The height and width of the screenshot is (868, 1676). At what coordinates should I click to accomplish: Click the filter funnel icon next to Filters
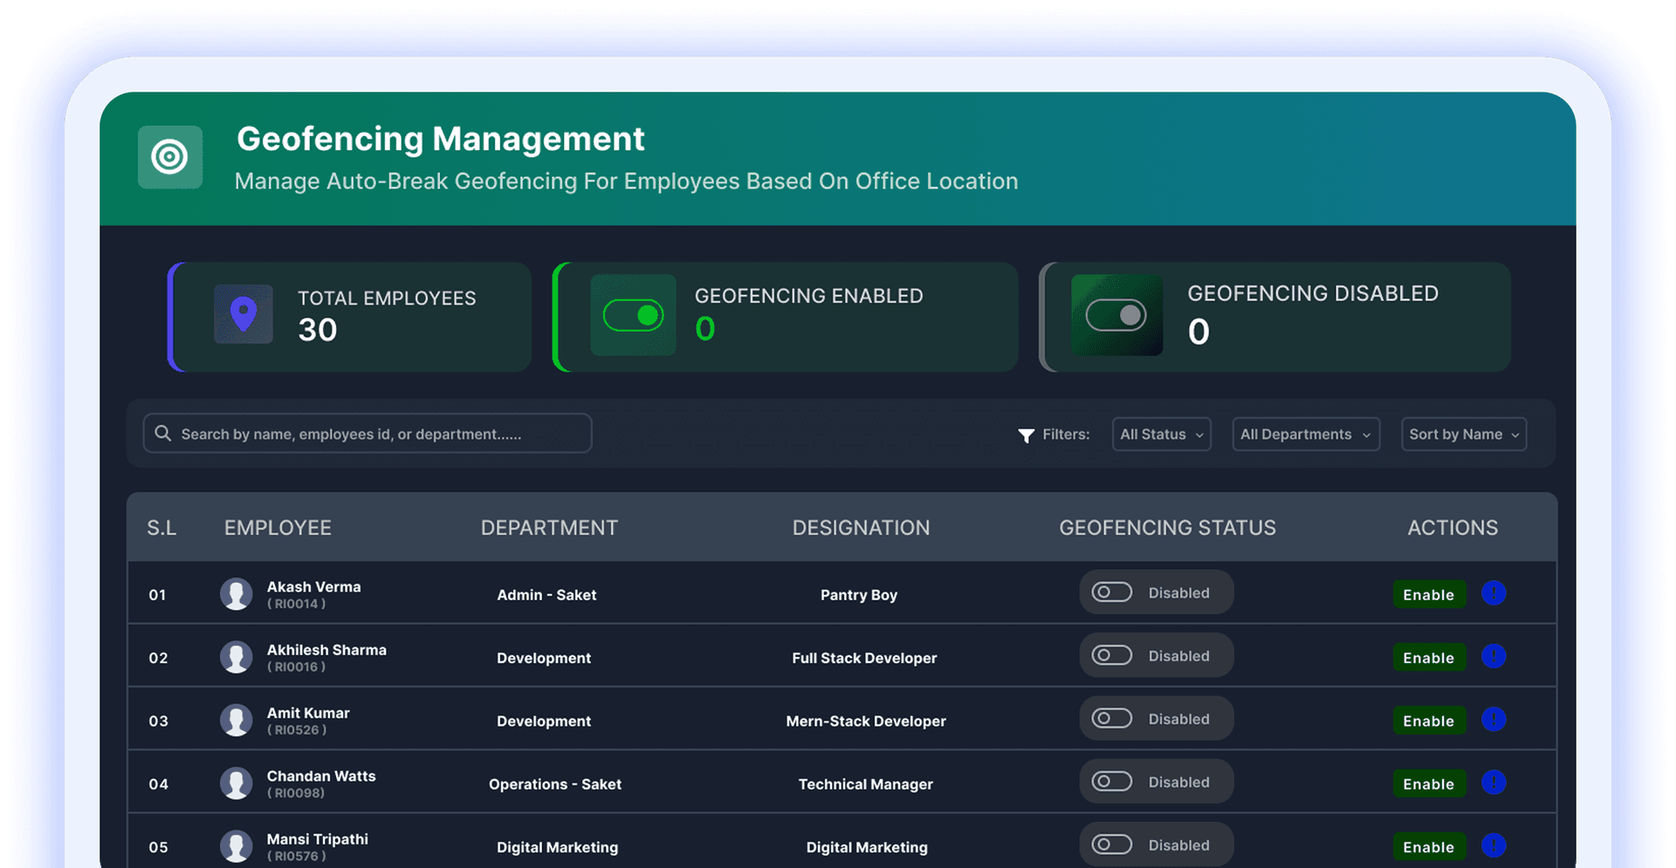coord(1026,434)
